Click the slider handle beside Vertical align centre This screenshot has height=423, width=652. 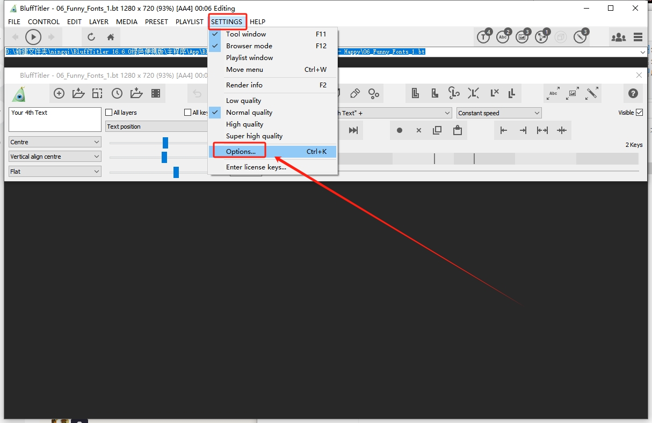[164, 157]
